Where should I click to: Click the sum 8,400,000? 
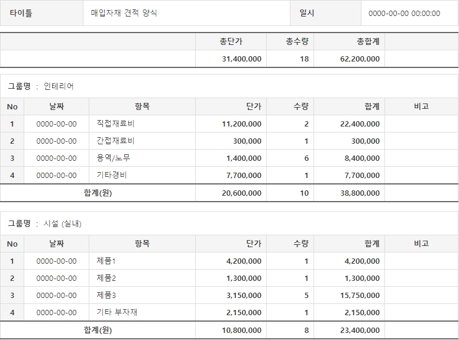362,158
